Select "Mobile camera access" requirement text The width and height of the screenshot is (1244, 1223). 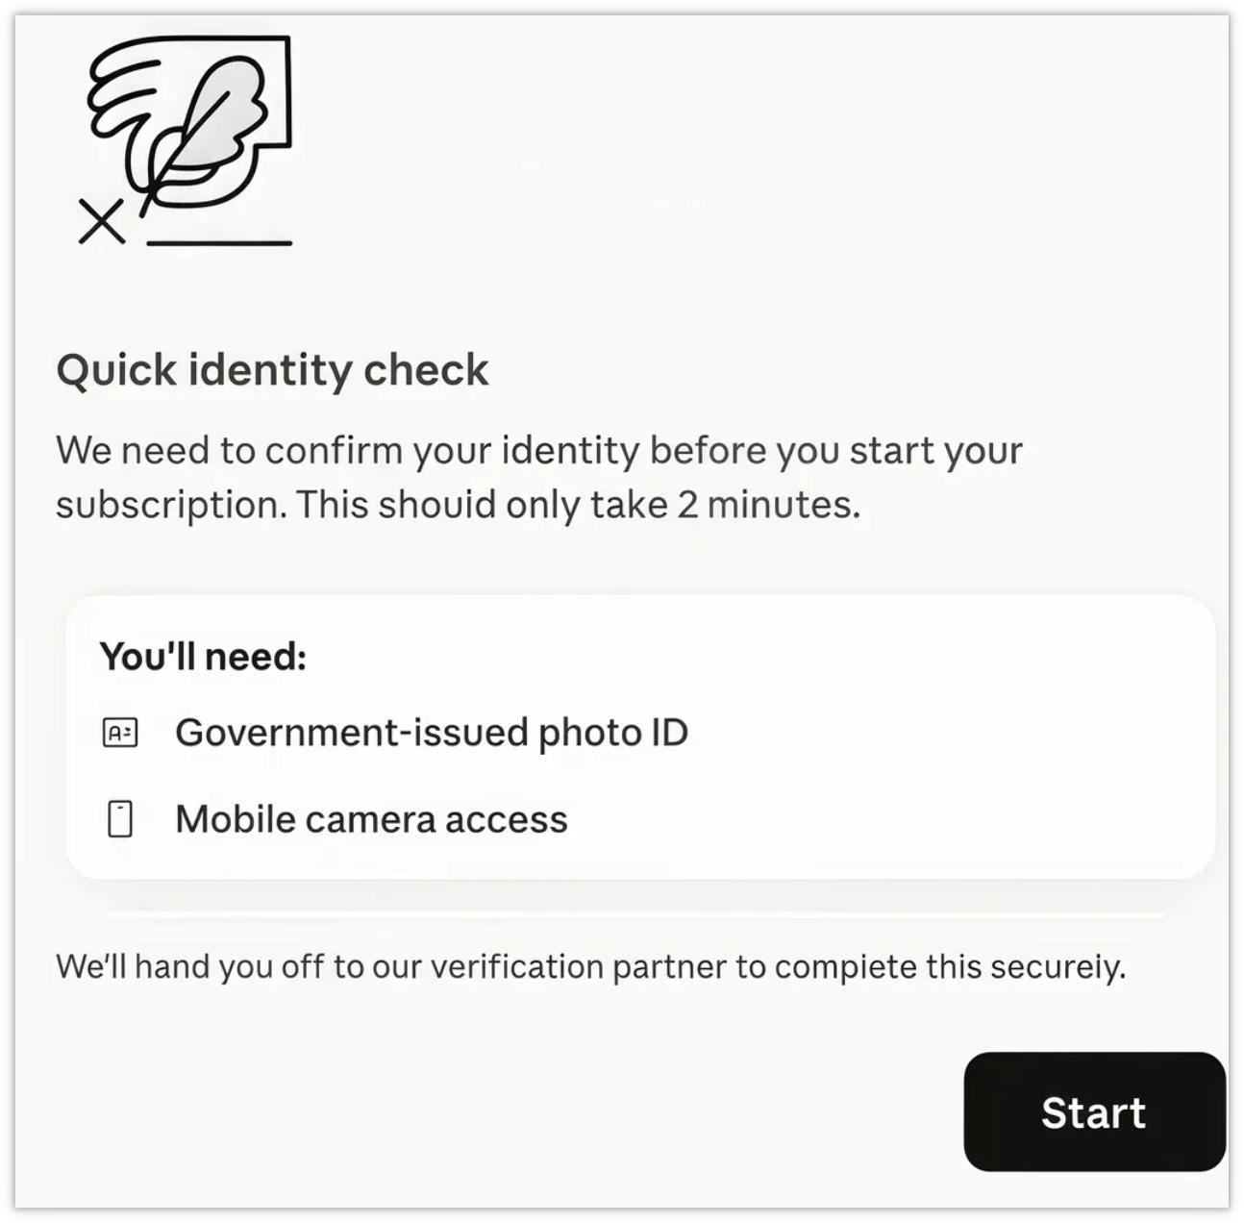(x=371, y=819)
